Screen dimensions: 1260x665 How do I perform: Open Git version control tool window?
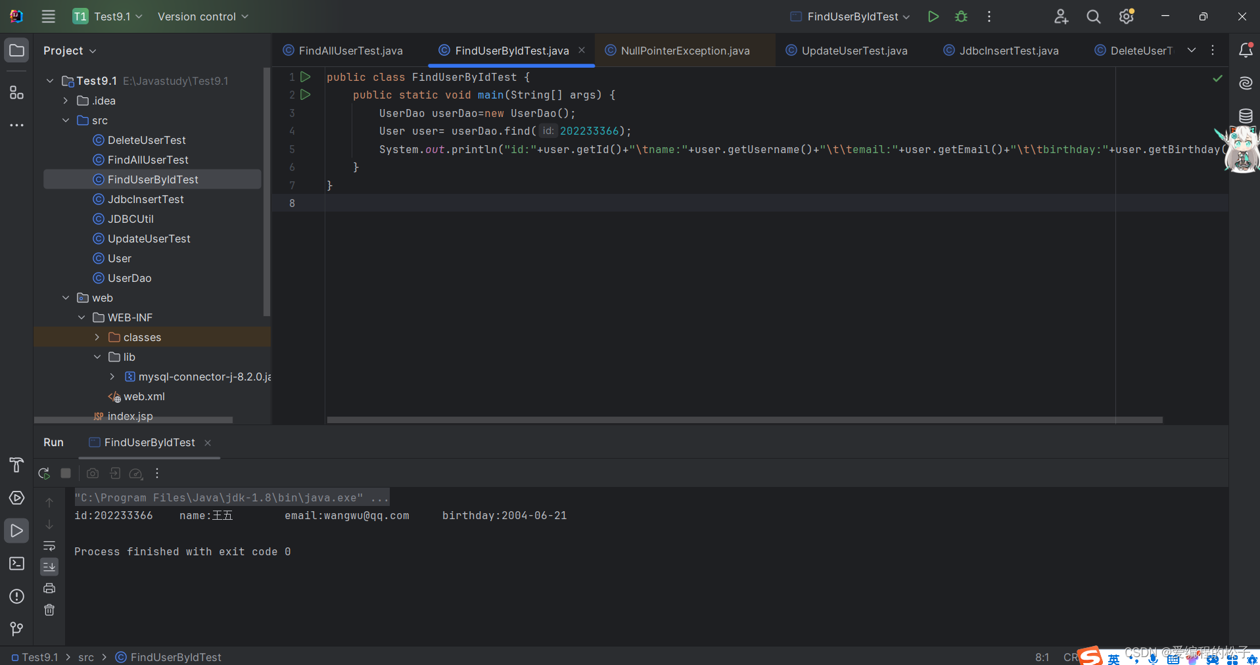pos(16,630)
